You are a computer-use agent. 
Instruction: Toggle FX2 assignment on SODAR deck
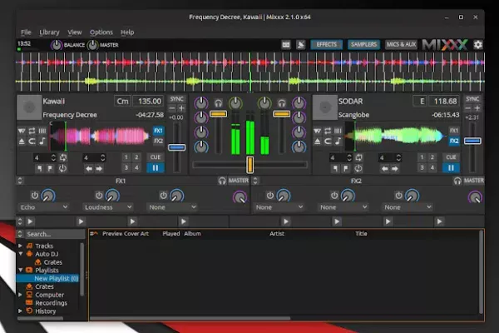tap(454, 141)
